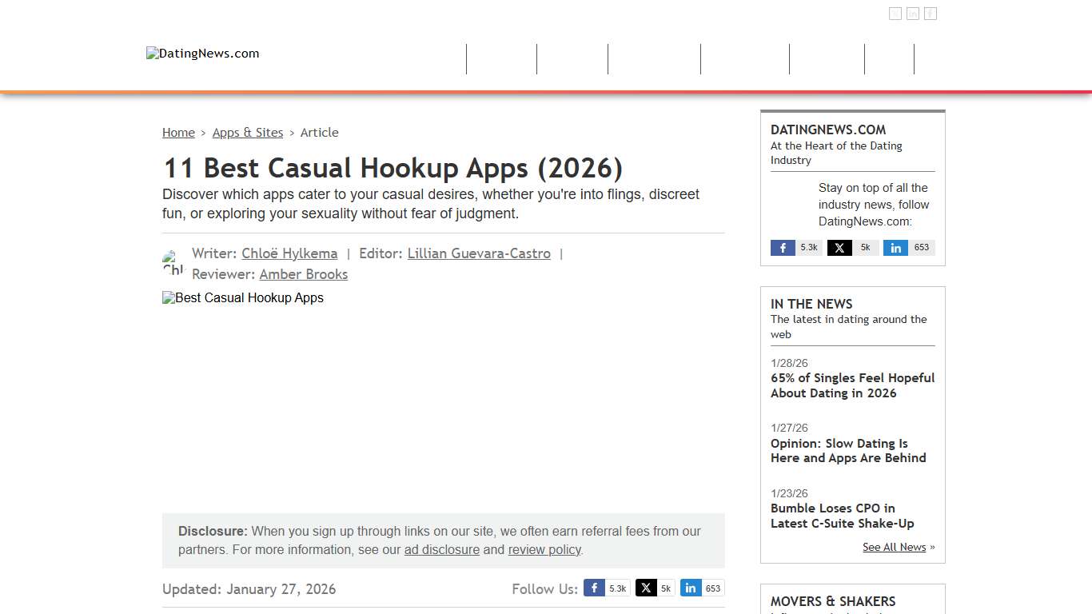Open the Bumble Loses CPO headline
Image resolution: width=1092 pixels, height=614 pixels.
click(843, 516)
